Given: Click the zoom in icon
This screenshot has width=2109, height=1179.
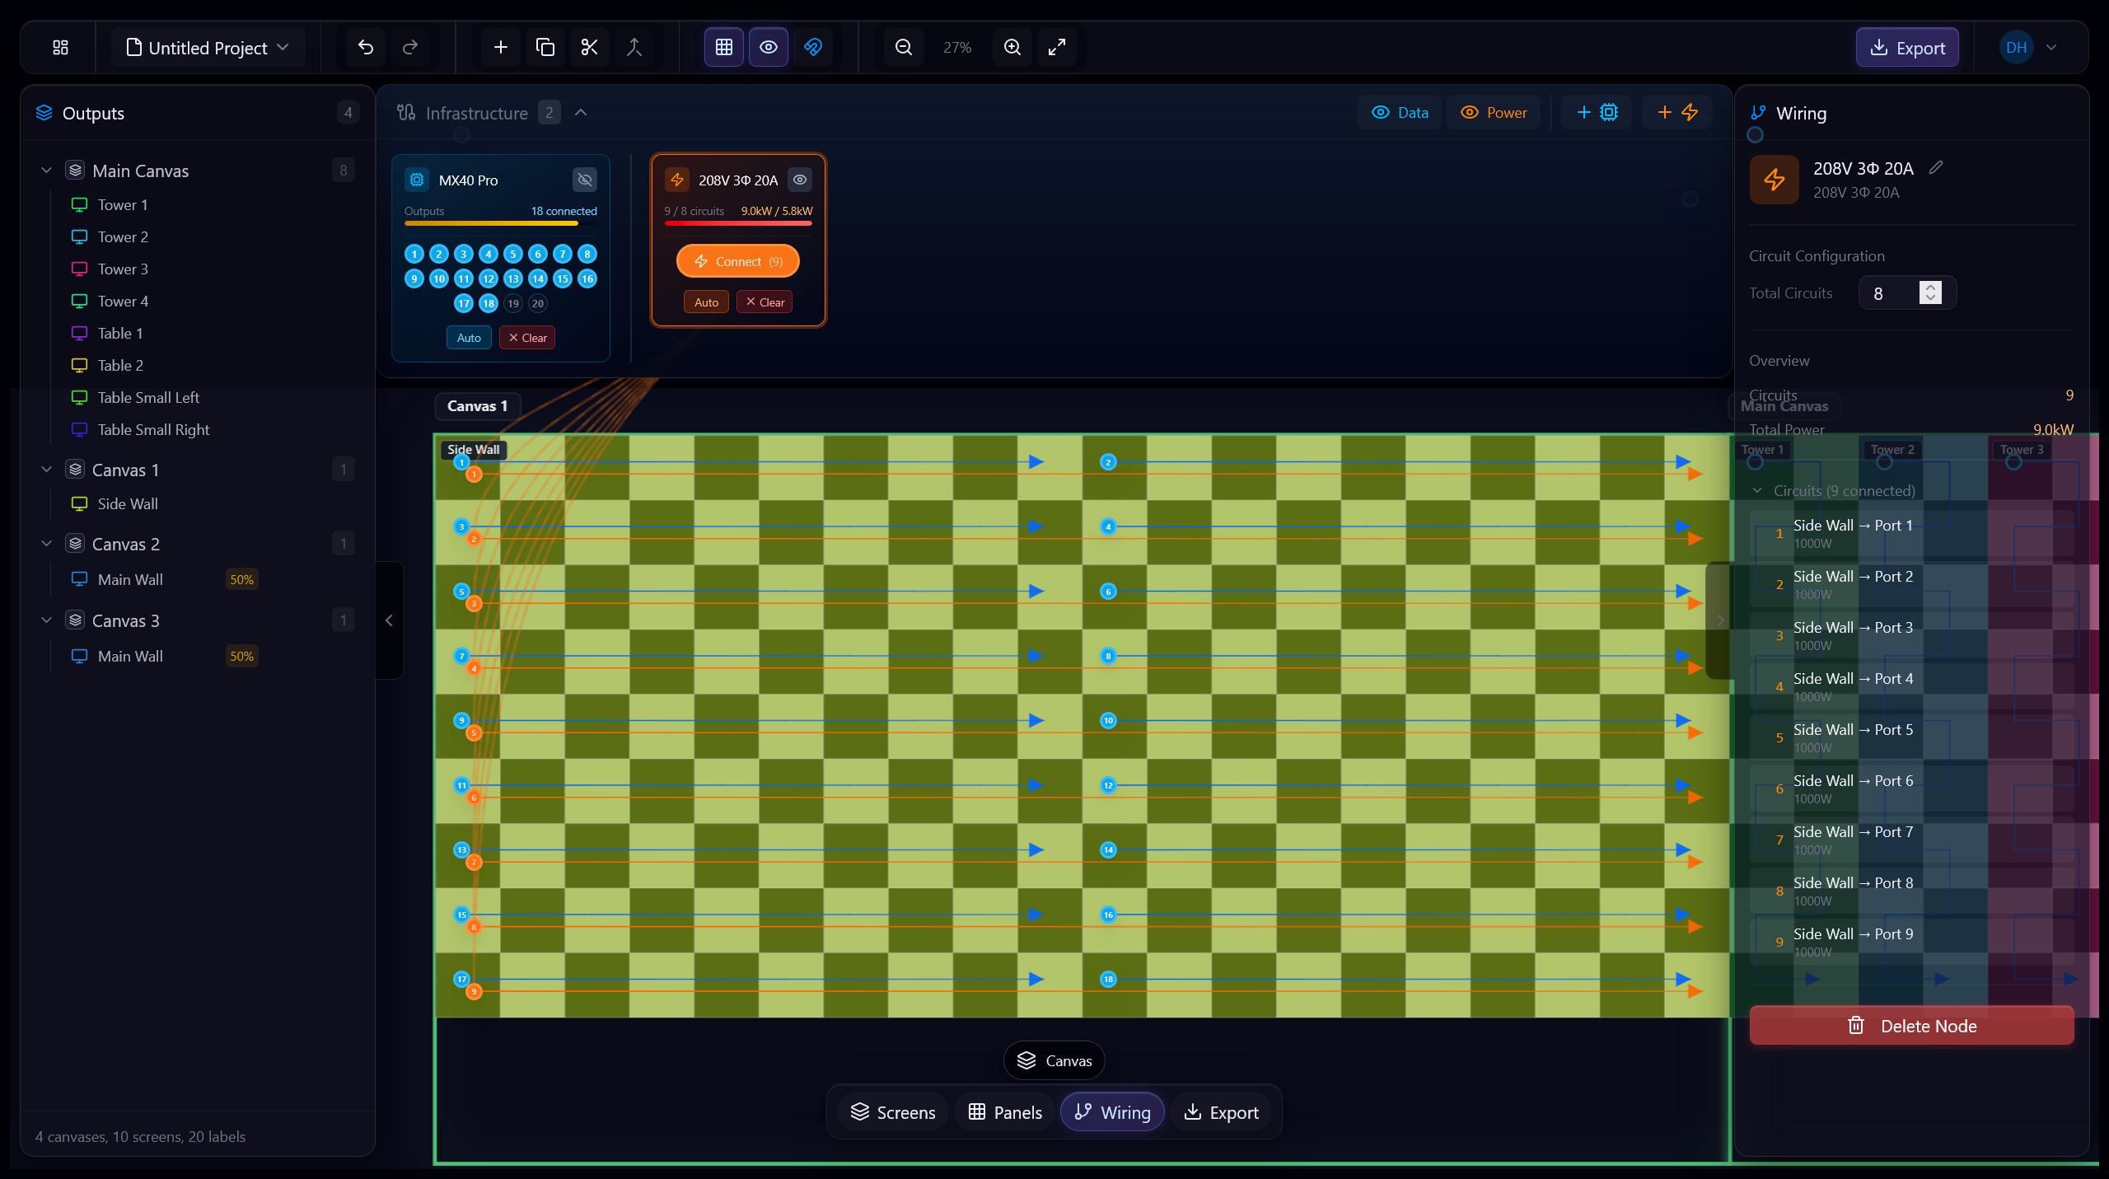Looking at the screenshot, I should point(1012,47).
